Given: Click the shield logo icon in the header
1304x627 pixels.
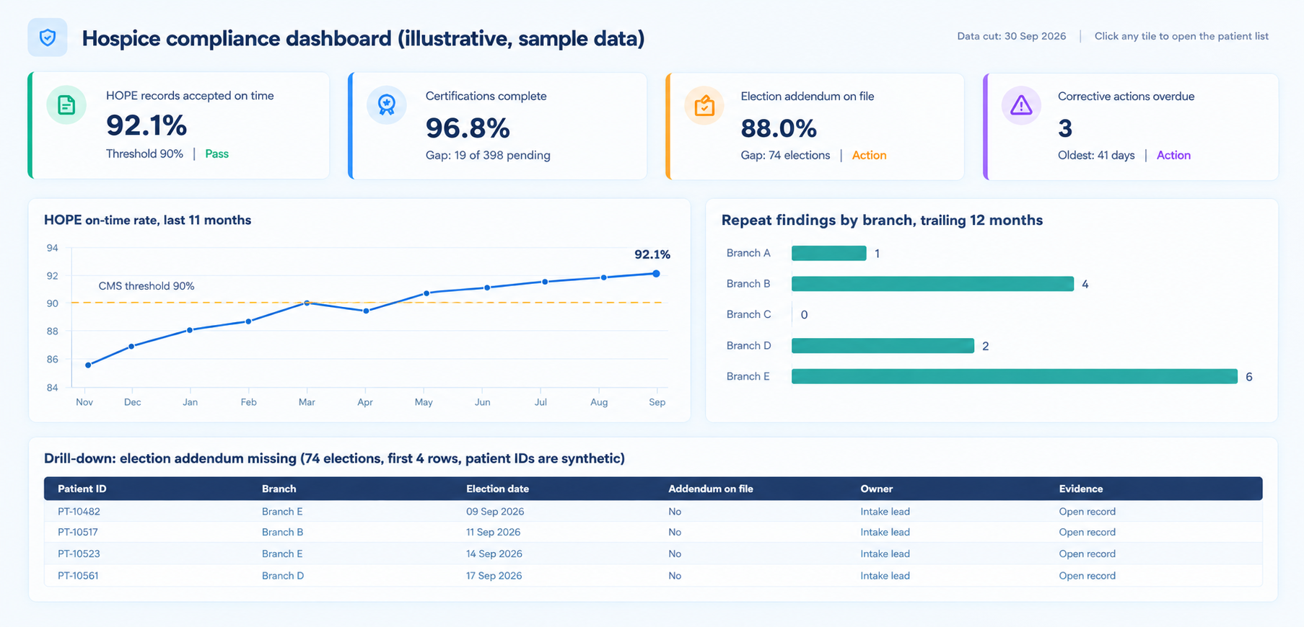Looking at the screenshot, I should click(x=48, y=37).
